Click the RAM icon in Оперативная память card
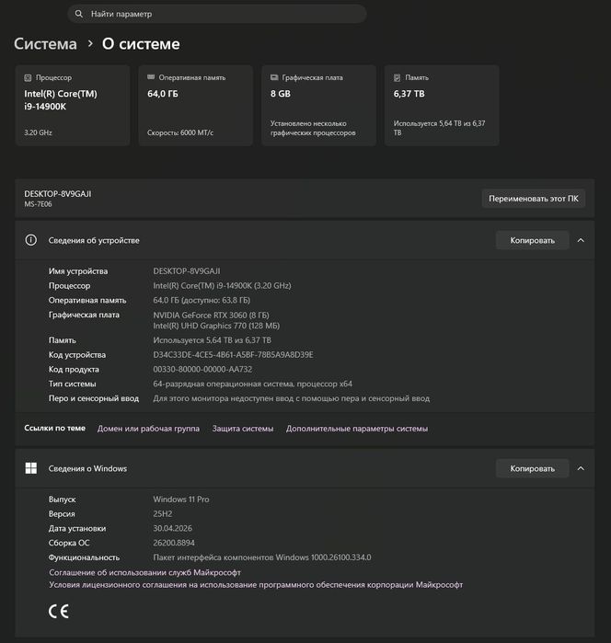This screenshot has width=611, height=643. point(151,77)
